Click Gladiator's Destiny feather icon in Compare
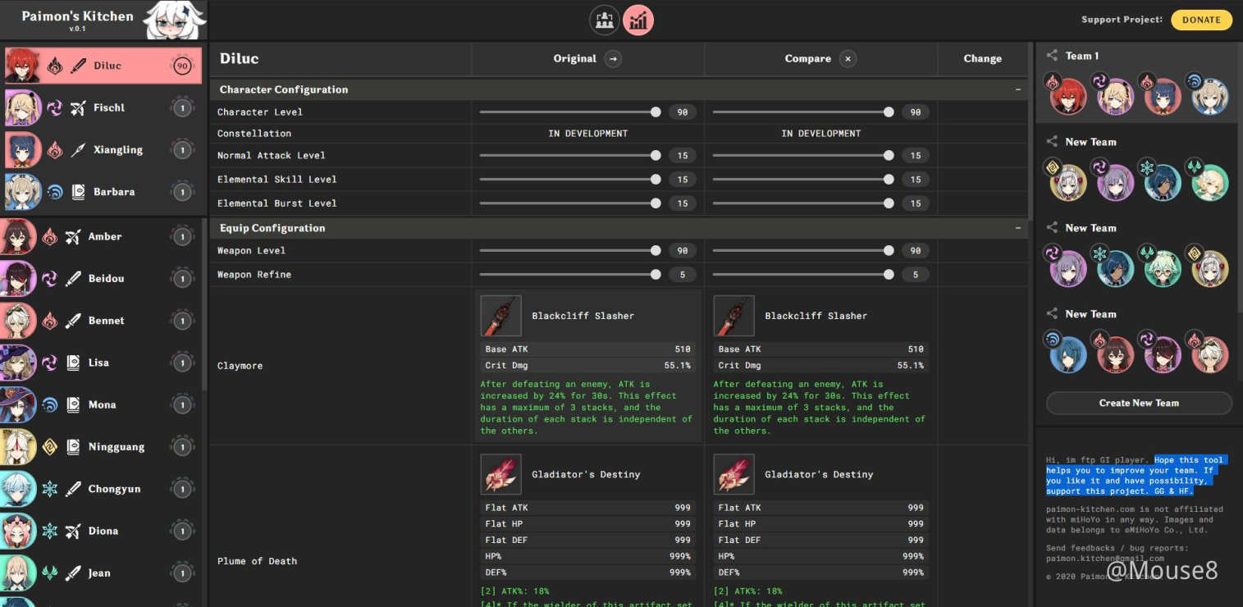 point(734,474)
